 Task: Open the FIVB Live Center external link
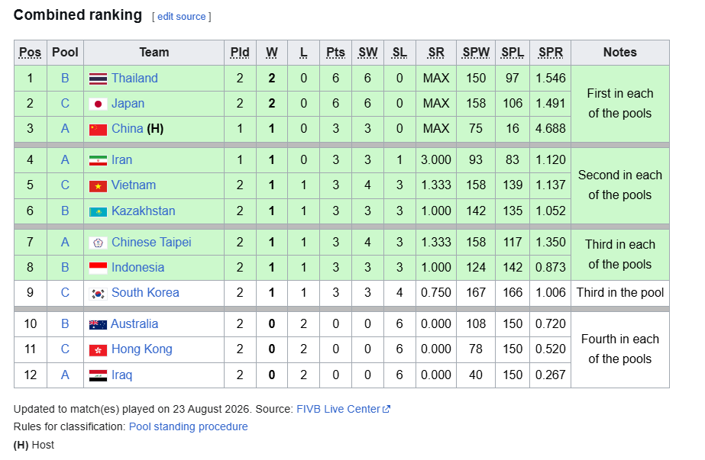(x=343, y=409)
